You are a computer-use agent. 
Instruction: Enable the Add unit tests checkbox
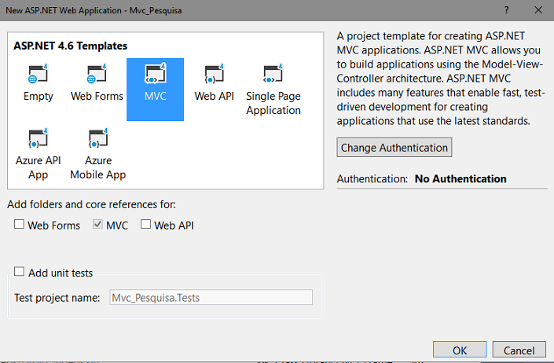tap(19, 272)
